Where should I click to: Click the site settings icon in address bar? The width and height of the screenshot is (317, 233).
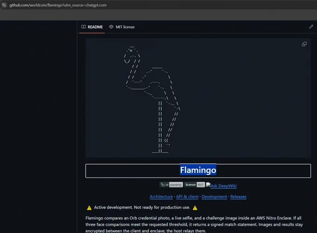point(4,5)
